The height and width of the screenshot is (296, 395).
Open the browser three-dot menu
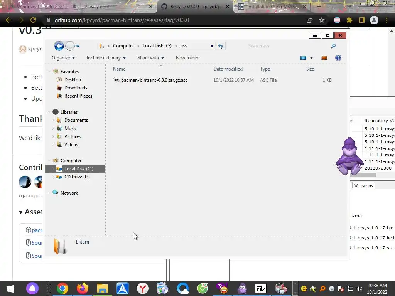point(387,20)
